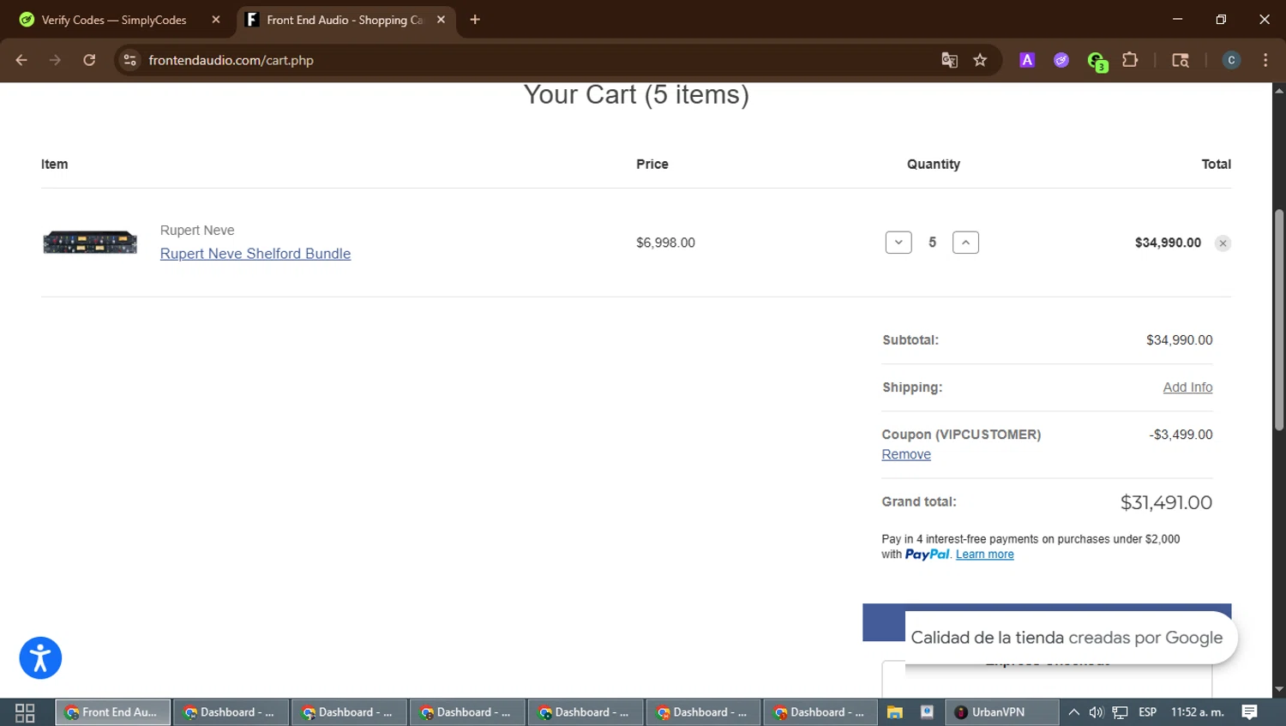The height and width of the screenshot is (726, 1286).
Task: Open the UrbanVPN taskbar app
Action: click(x=1001, y=712)
